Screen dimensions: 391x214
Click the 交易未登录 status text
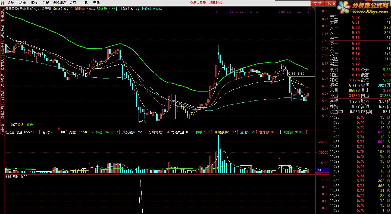[198, 3]
